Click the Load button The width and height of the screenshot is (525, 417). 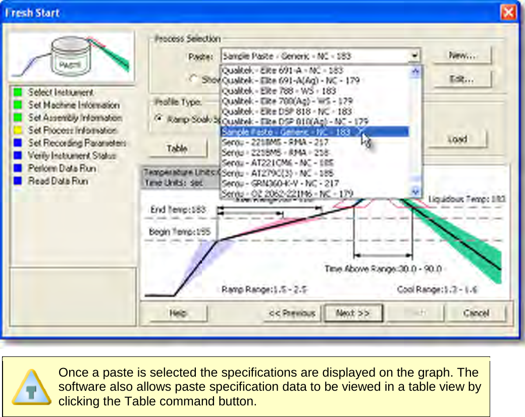[x=457, y=139]
